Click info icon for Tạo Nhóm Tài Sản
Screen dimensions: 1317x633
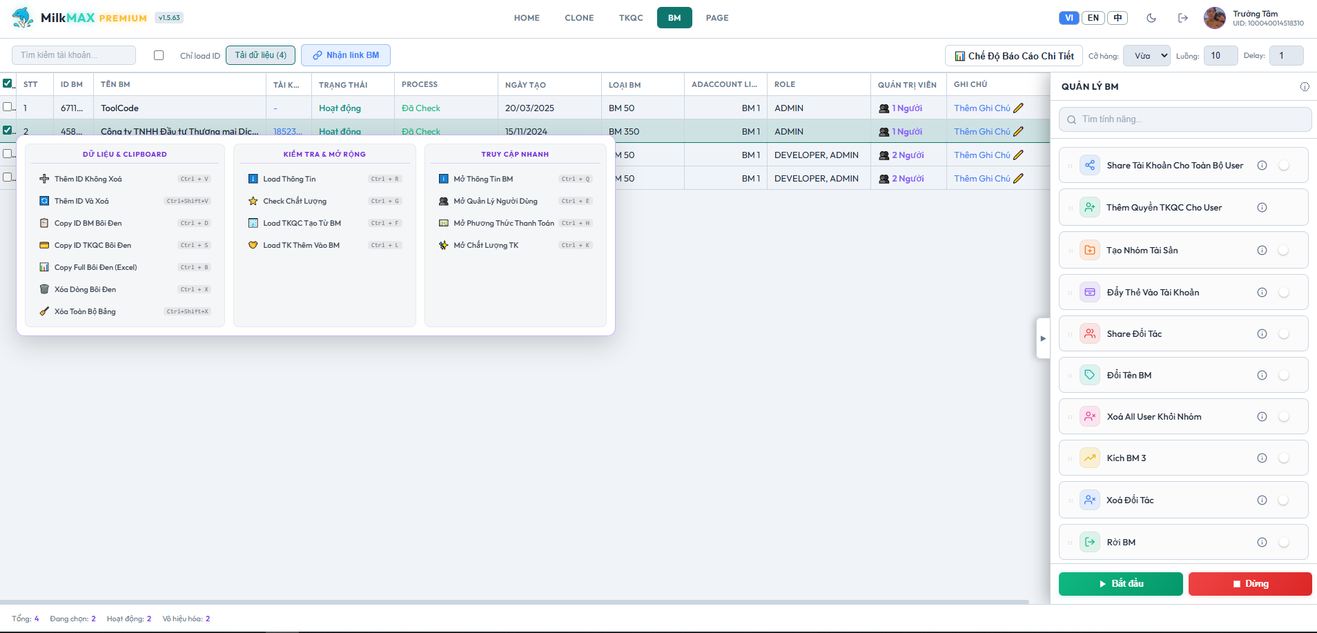pyautogui.click(x=1262, y=251)
